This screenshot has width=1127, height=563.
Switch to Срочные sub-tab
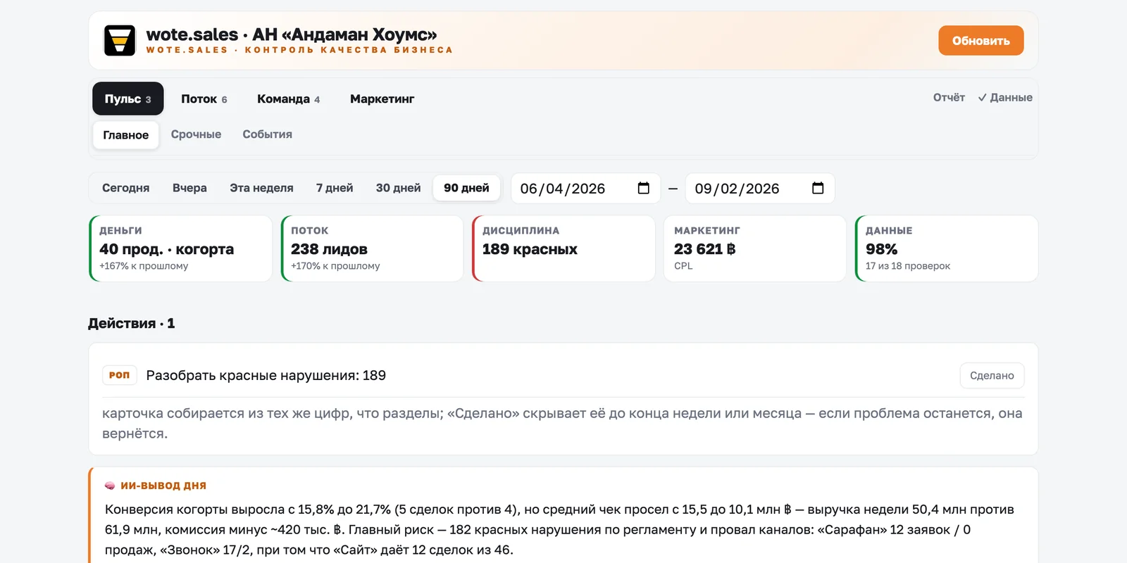(196, 134)
